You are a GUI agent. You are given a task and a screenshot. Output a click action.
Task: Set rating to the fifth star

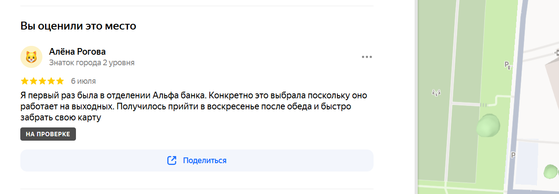[x=60, y=81]
